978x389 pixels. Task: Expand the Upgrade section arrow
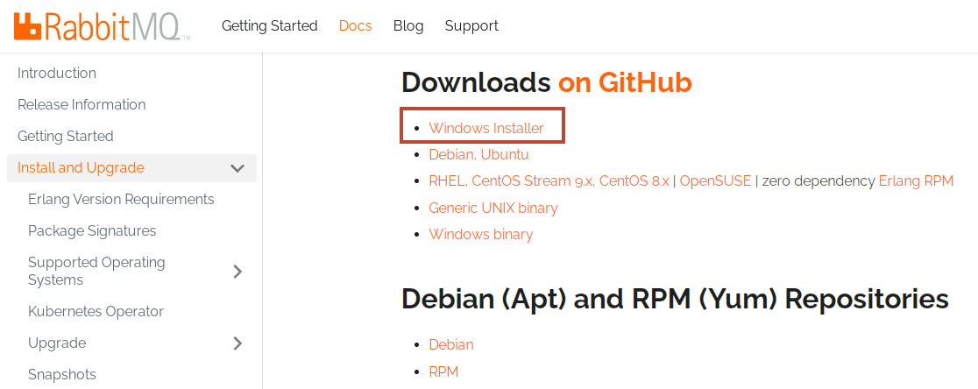pyautogui.click(x=237, y=343)
